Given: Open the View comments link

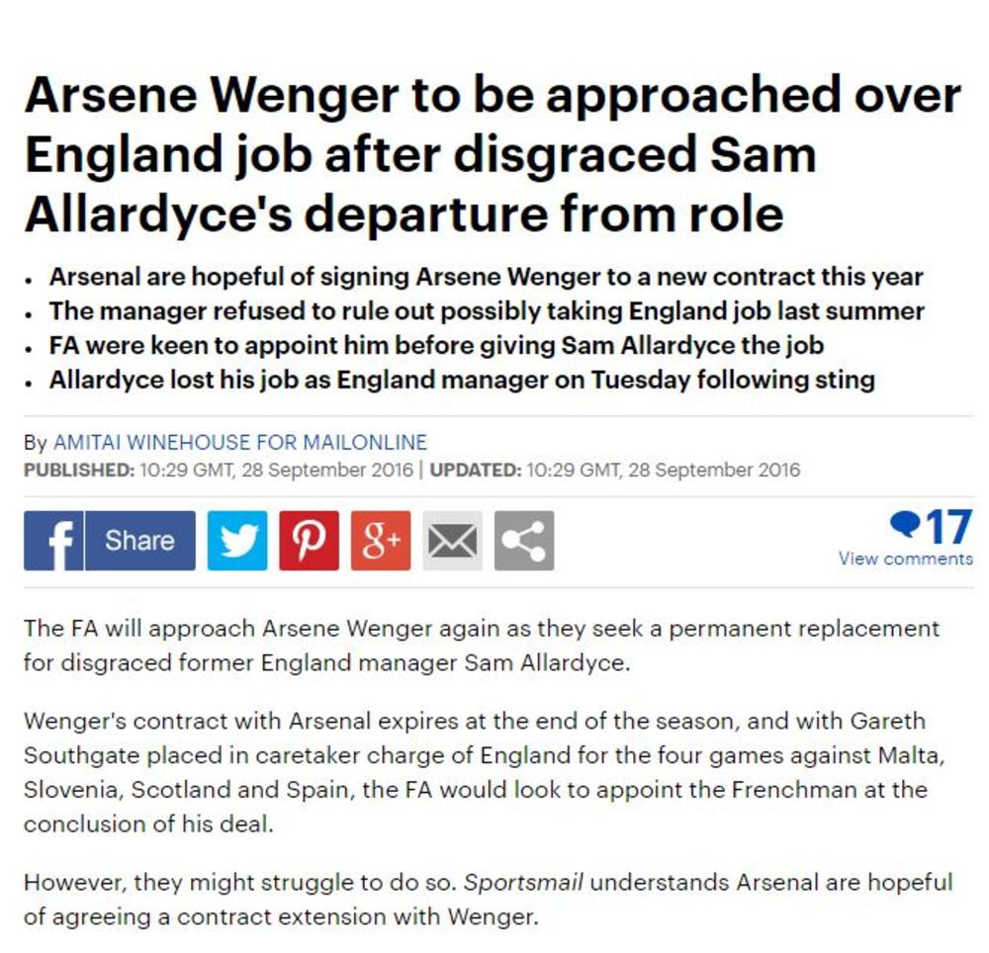Looking at the screenshot, I should (905, 559).
